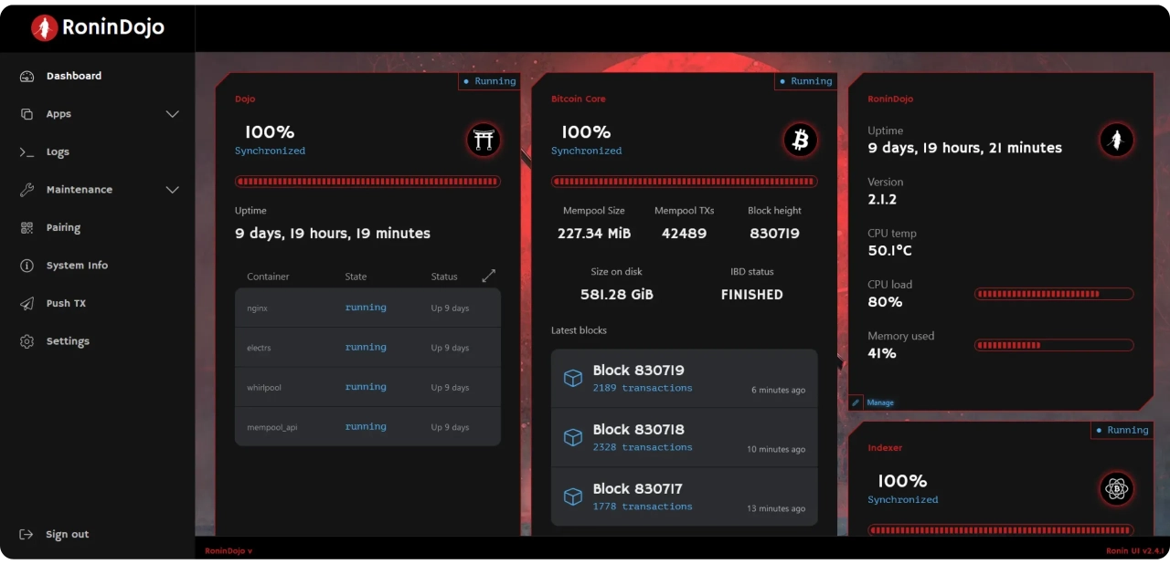Expand the Maintenance submenu chevron

[x=173, y=190]
